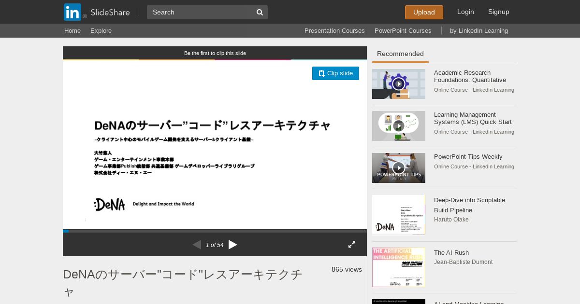Image resolution: width=580 pixels, height=304 pixels.
Task: Open Deep-Dive into Scriptable Build Pipeline thumbnail
Action: [399, 215]
